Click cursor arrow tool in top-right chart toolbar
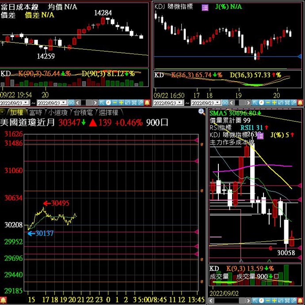Image resolution: width=305 pixels, height=305 pixels. (255, 103)
